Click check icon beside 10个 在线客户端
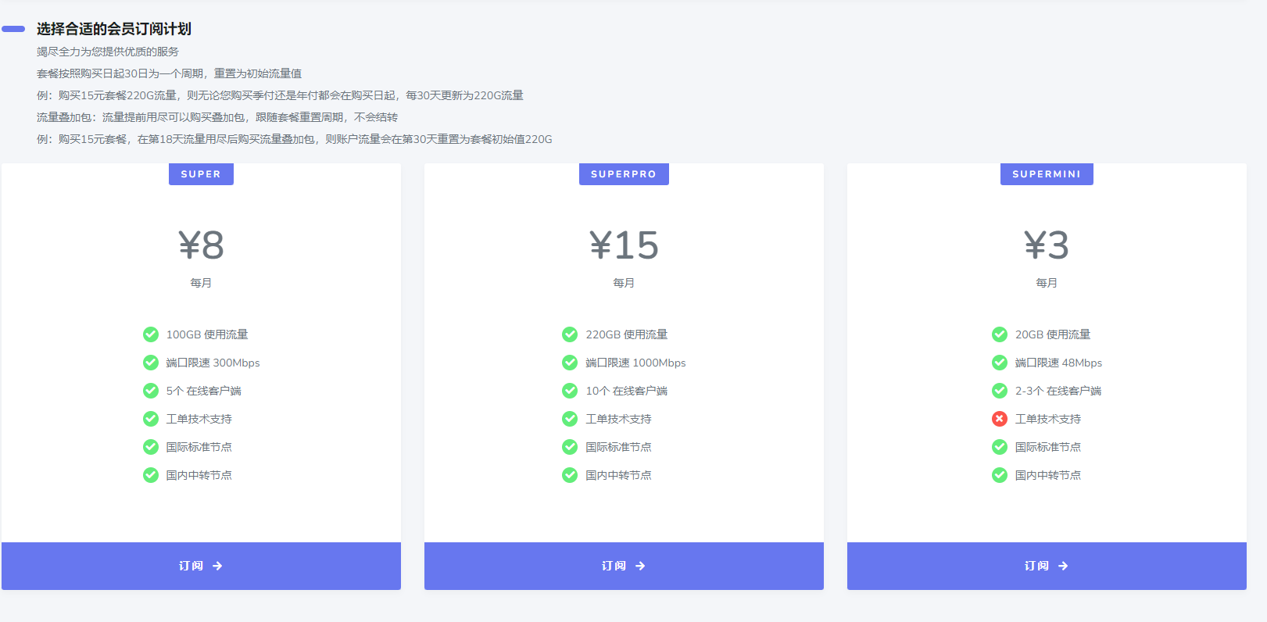The height and width of the screenshot is (622, 1267). click(x=570, y=391)
